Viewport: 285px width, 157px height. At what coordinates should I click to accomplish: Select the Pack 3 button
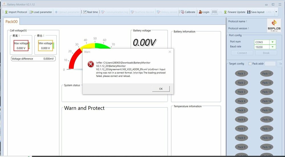241,92
